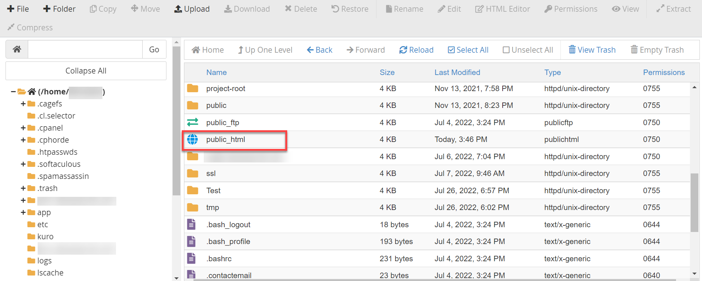Open Permissions from the toolbar
Screen dimensions: 702x281
click(571, 9)
